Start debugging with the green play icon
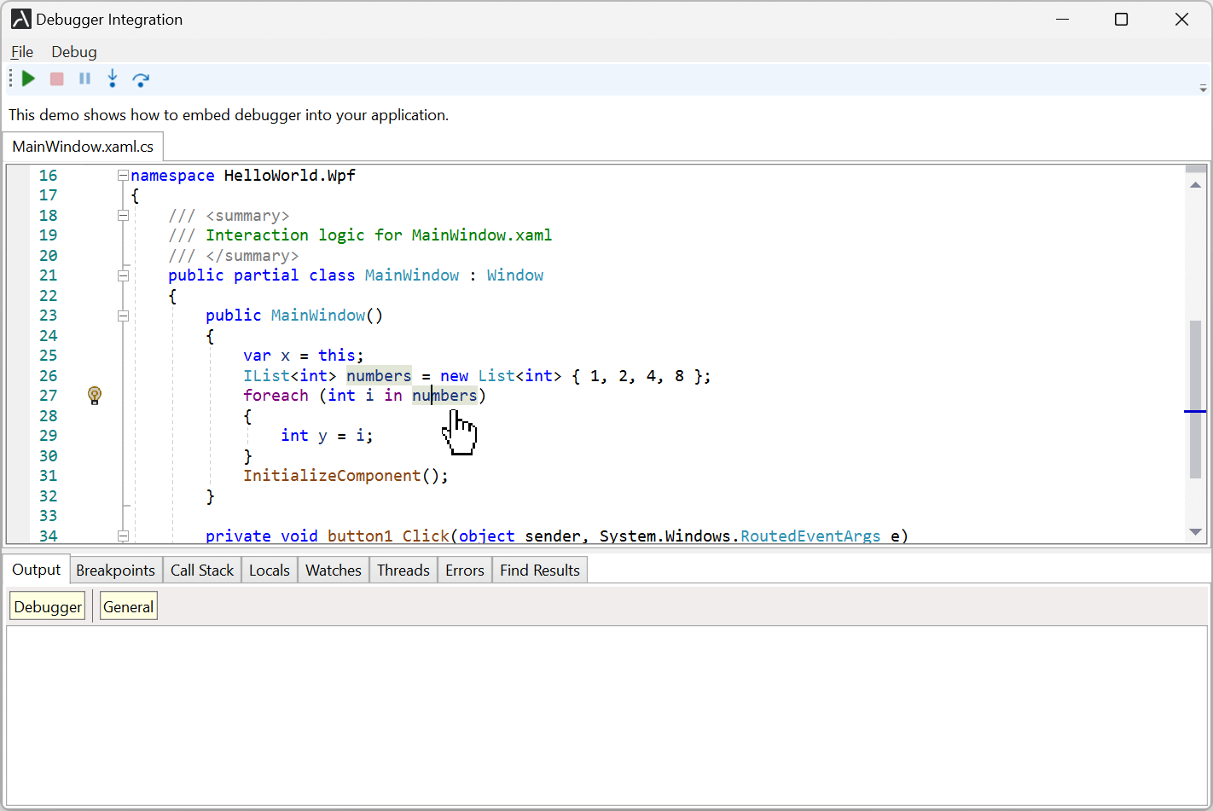The height and width of the screenshot is (811, 1213). pos(28,78)
